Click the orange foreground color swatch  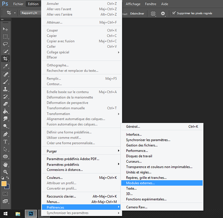4,184
